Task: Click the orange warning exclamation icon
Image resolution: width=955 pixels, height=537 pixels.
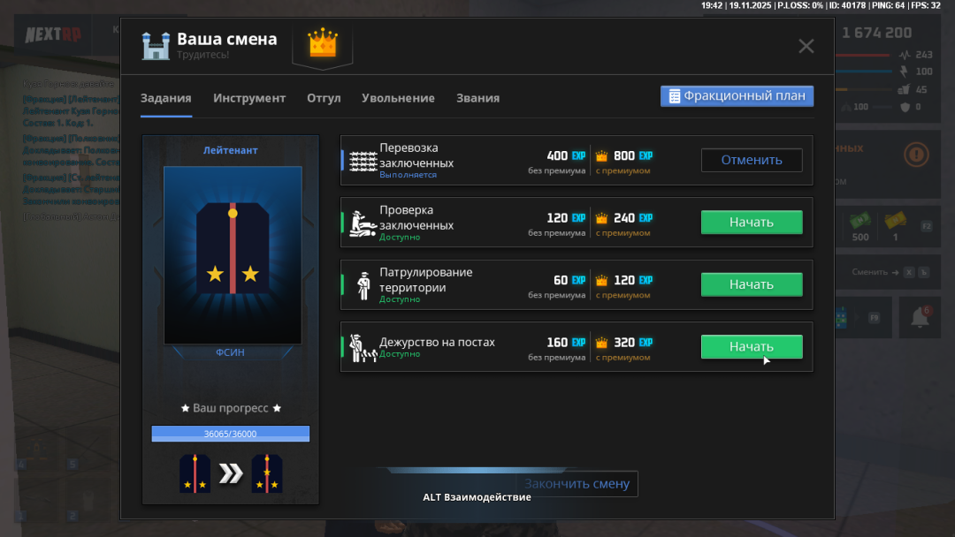Action: [916, 155]
